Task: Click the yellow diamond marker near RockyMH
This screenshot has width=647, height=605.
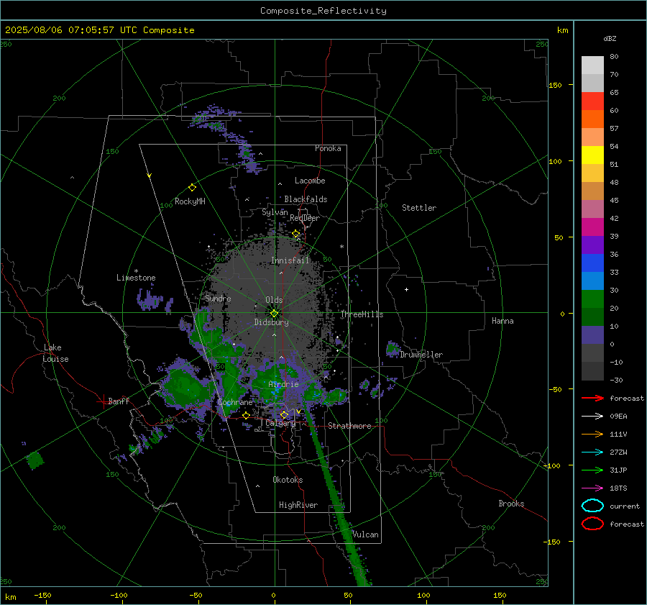Action: coord(192,188)
